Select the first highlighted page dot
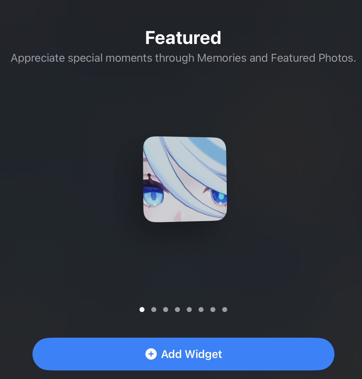This screenshot has height=379, width=362. click(142, 310)
